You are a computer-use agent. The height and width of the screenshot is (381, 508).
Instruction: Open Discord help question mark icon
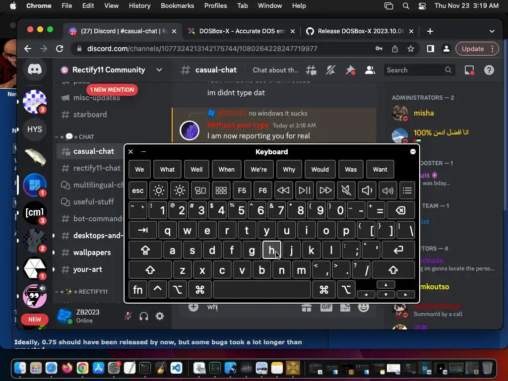point(489,70)
